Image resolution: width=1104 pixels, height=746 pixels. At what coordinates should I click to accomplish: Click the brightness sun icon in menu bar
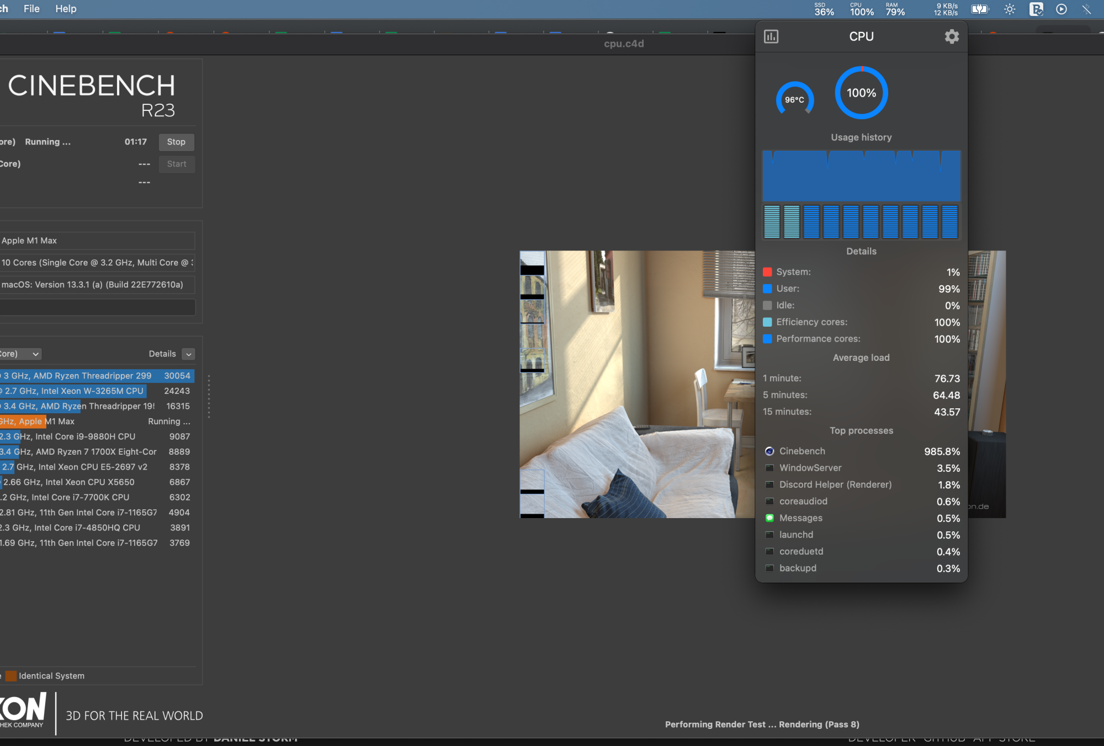click(1010, 9)
